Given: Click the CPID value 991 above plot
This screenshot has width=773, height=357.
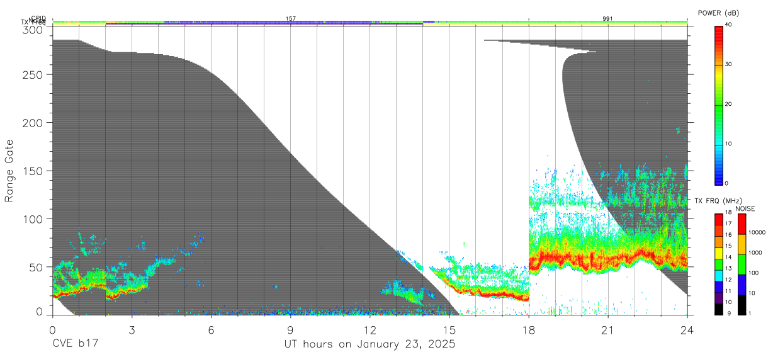Looking at the screenshot, I should point(607,19).
